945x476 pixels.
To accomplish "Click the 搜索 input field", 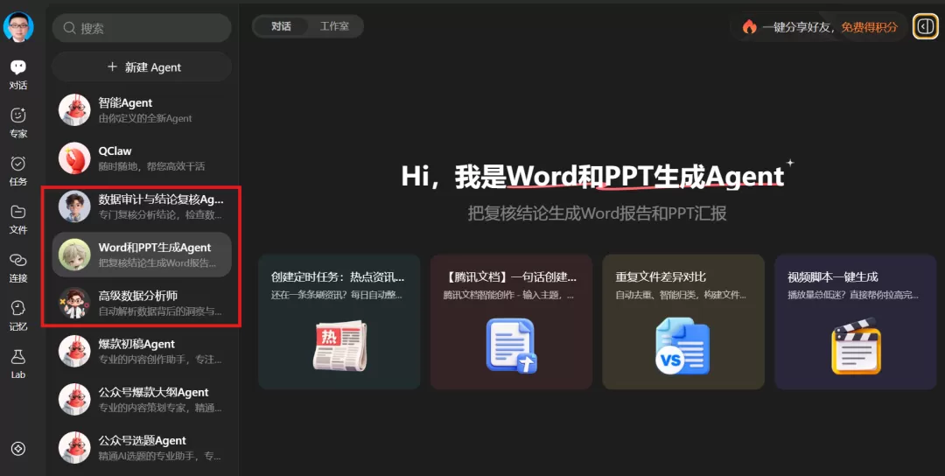I will 143,28.
